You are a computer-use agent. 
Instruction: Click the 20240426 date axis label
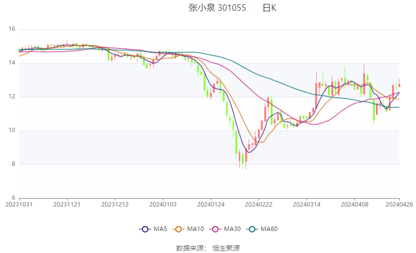399,205
